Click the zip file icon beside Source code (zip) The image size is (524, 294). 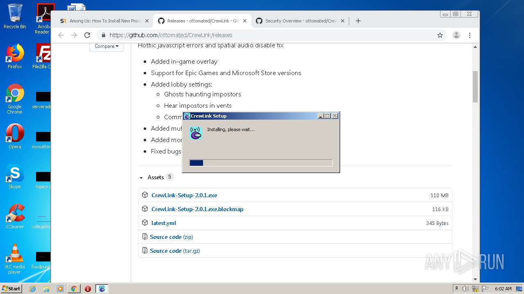tap(145, 237)
